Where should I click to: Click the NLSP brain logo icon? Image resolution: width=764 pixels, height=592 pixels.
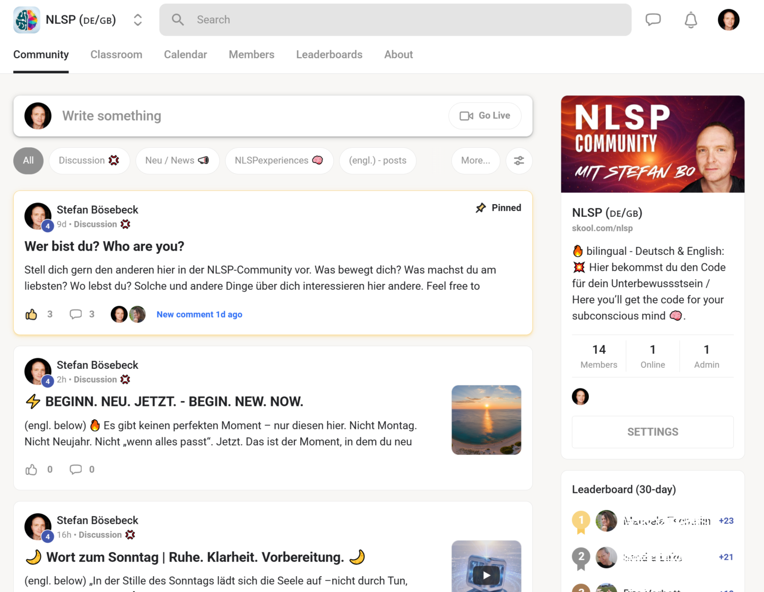coord(27,20)
